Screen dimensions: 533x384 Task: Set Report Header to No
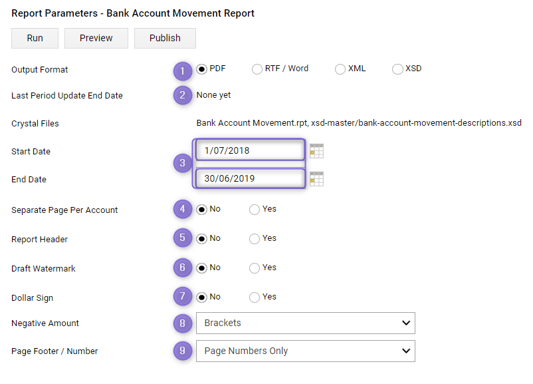(x=201, y=239)
